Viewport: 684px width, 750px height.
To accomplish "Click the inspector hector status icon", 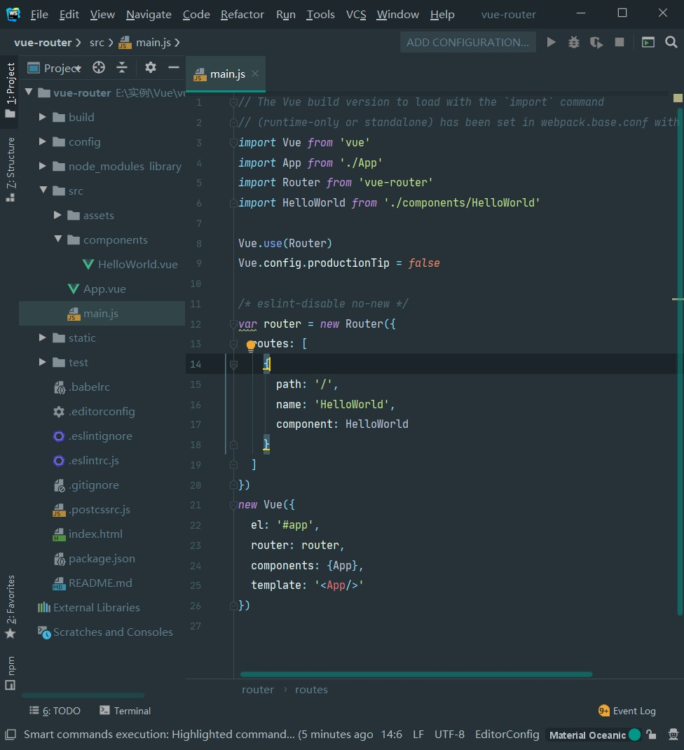I will click(x=673, y=734).
